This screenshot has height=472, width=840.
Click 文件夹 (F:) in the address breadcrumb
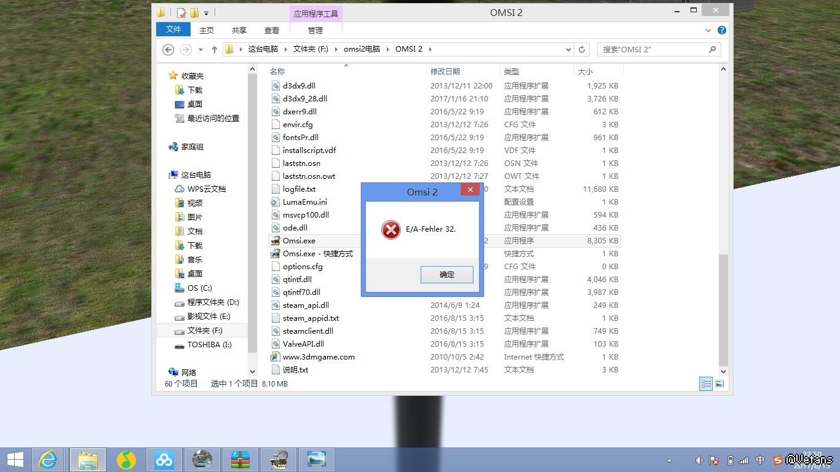pos(311,49)
